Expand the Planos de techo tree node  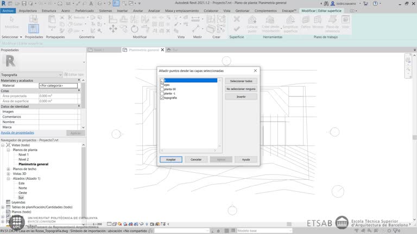click(8, 169)
